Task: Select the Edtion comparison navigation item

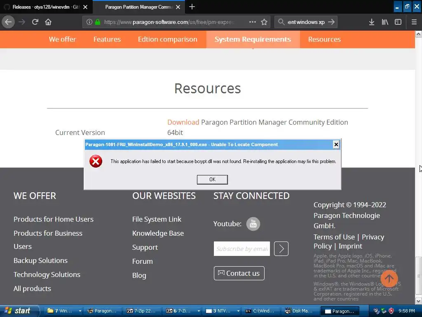Action: click(x=167, y=39)
